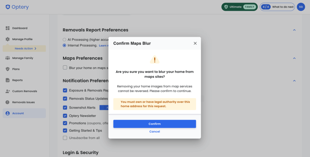Click the Manage Profile gear icon
The width and height of the screenshot is (310, 157).
pyautogui.click(x=8, y=39)
